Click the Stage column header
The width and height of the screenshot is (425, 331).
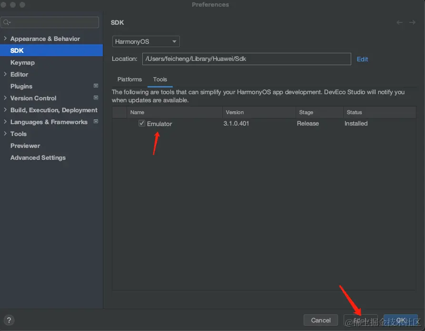point(319,112)
